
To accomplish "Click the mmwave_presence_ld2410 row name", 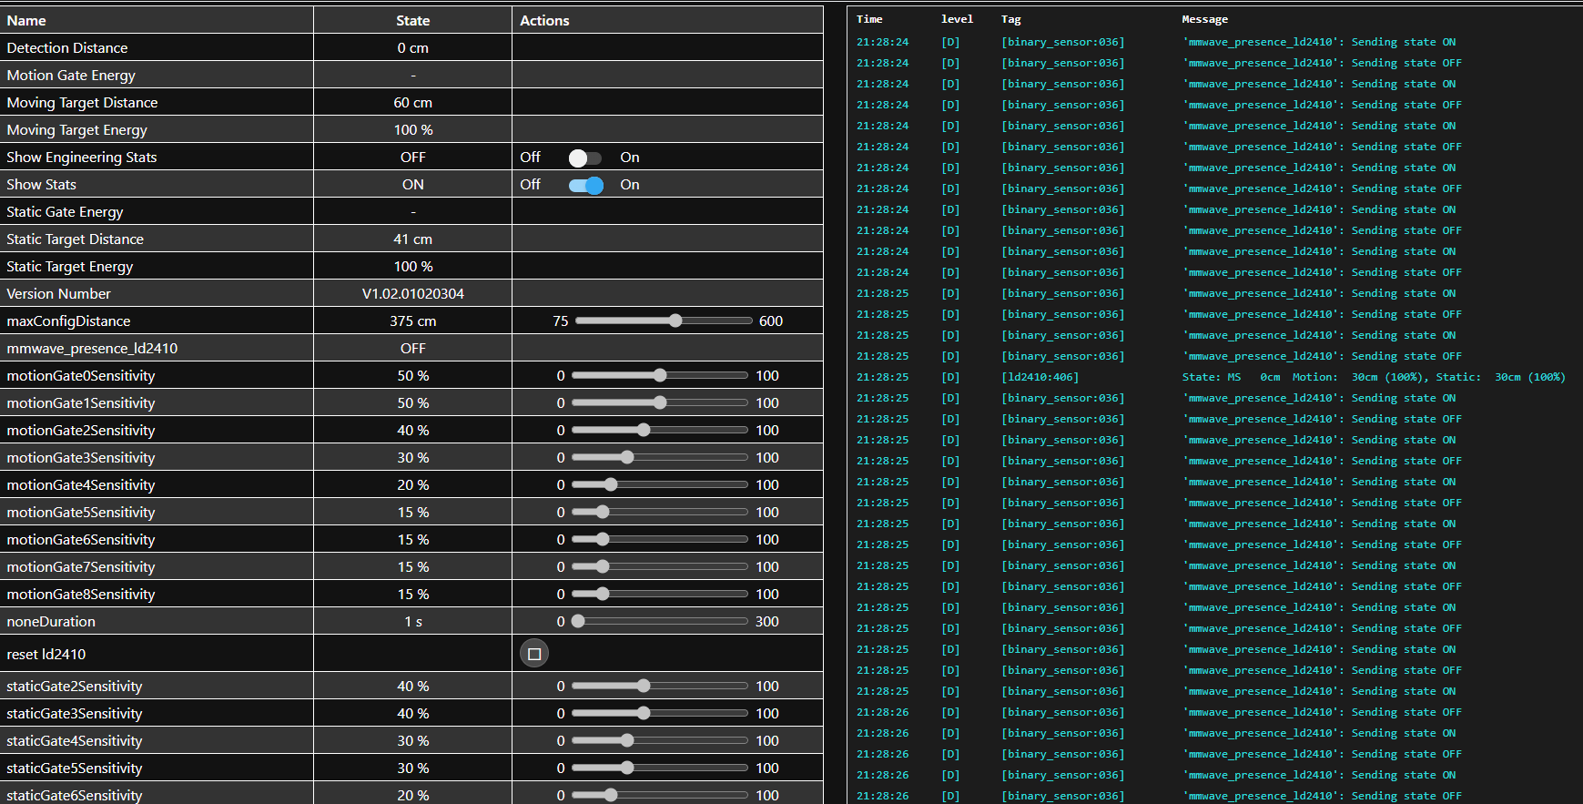I will point(92,348).
